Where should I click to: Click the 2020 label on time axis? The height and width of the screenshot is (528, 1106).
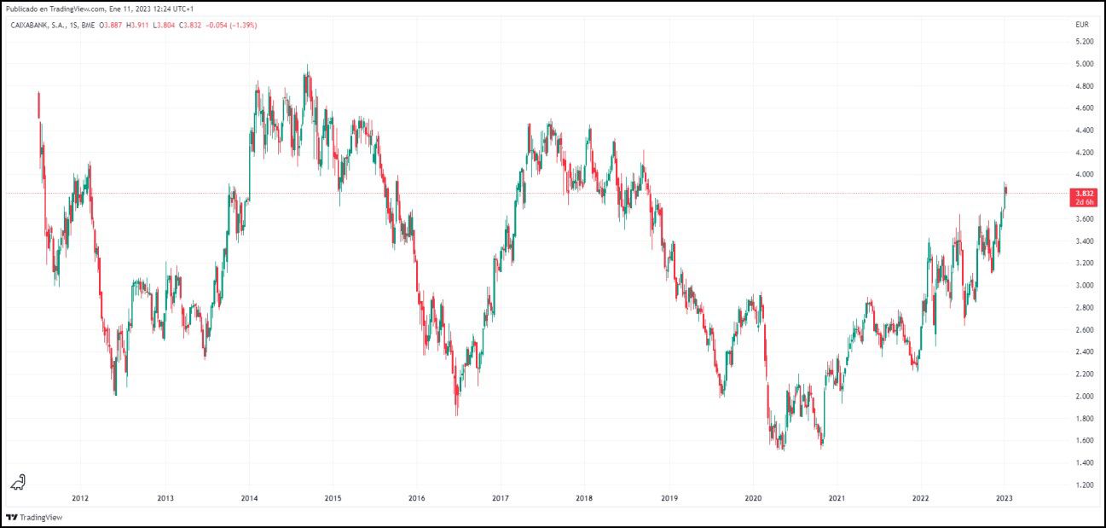753,498
